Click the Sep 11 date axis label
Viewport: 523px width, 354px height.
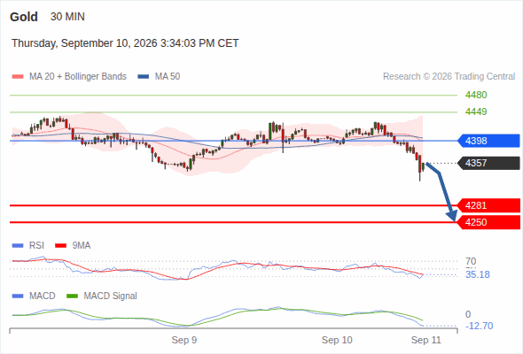[x=426, y=340]
